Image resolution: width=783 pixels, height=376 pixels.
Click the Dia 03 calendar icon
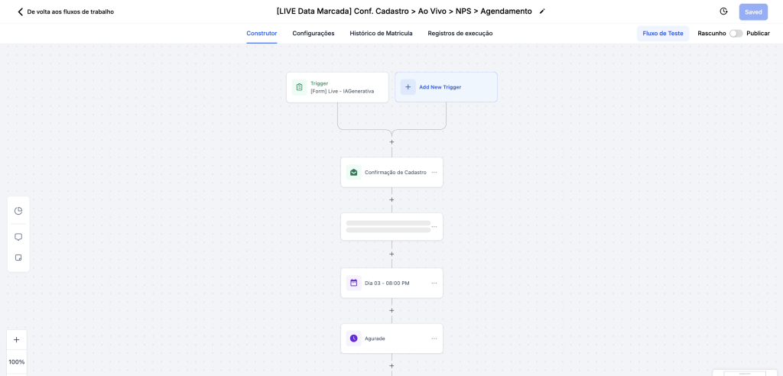pyautogui.click(x=353, y=283)
